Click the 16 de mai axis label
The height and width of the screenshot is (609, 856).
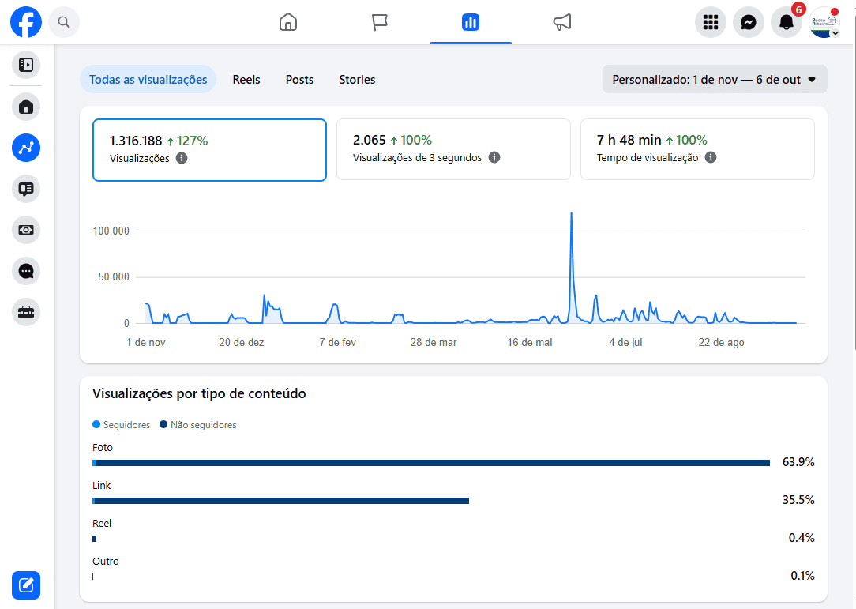[x=530, y=343]
